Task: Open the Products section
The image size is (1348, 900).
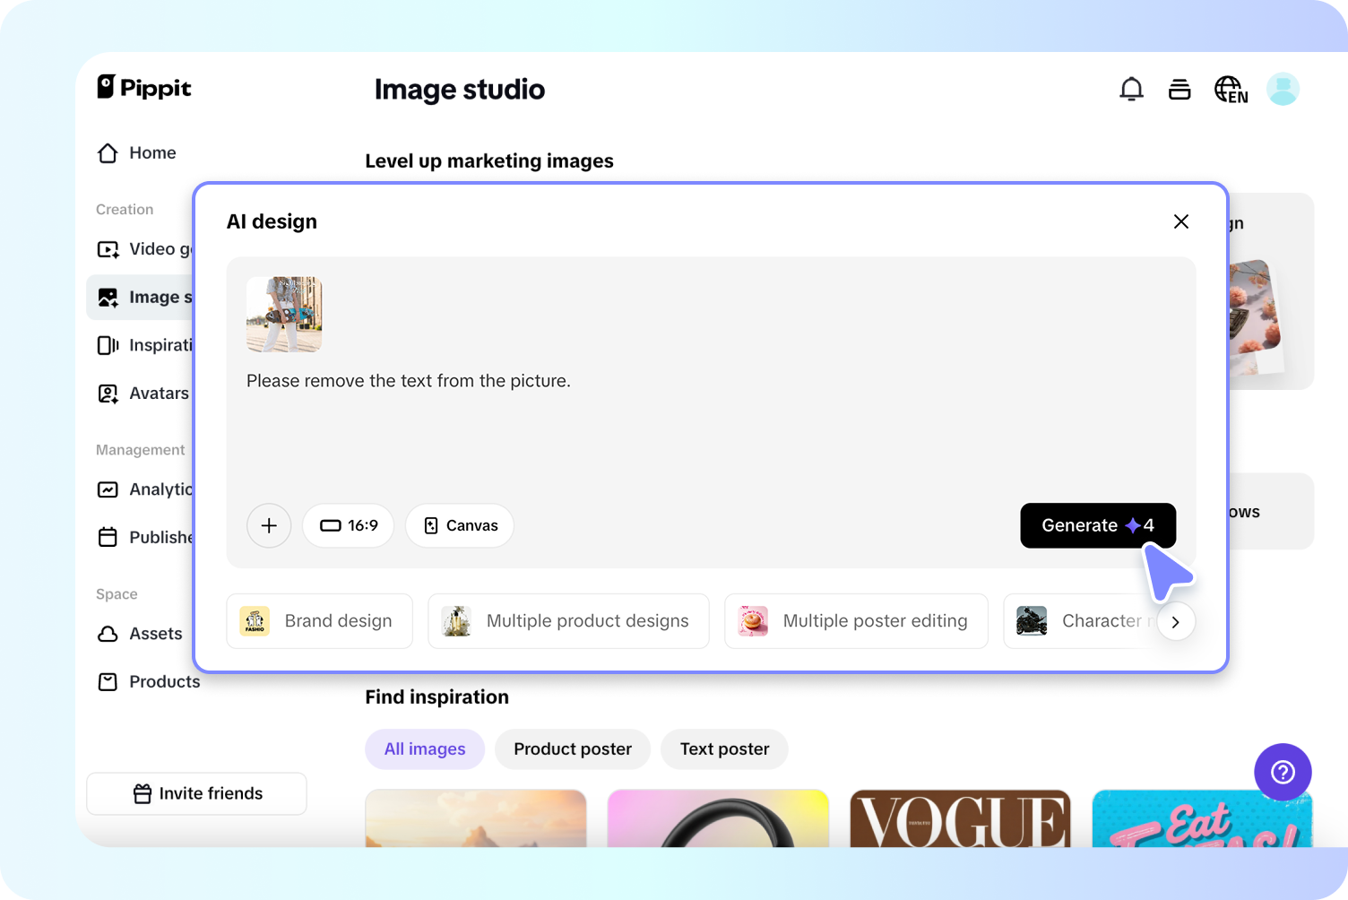Action: pyautogui.click(x=108, y=681)
